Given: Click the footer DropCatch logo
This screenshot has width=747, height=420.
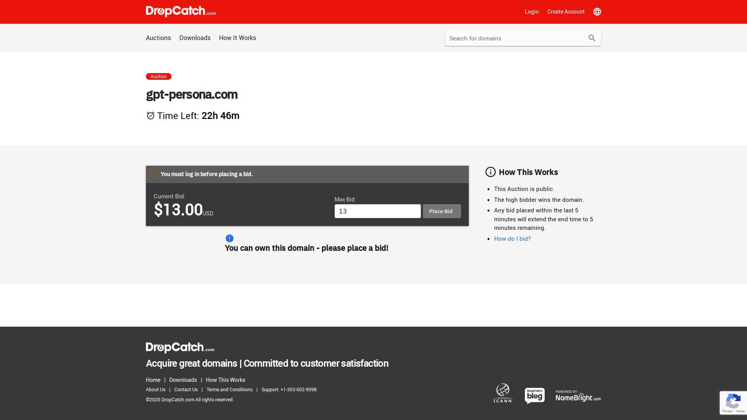Looking at the screenshot, I should coord(180,347).
